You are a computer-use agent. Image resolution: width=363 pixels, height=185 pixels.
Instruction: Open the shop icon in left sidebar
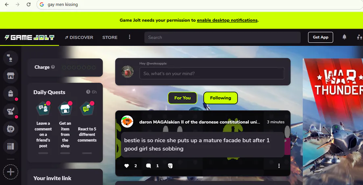[x=10, y=76]
